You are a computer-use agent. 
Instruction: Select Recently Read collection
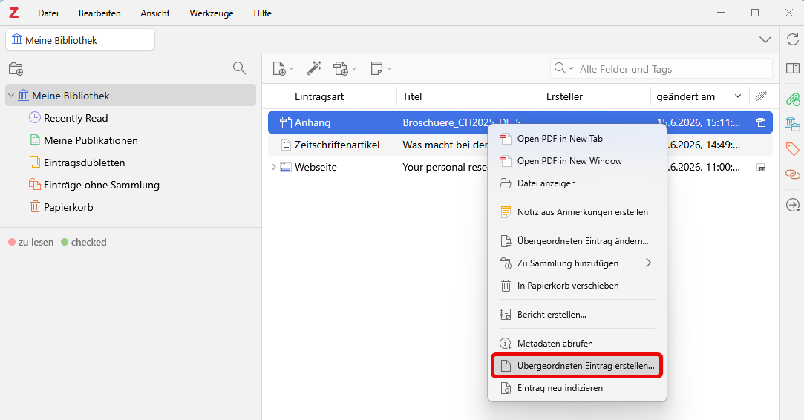[x=76, y=118]
